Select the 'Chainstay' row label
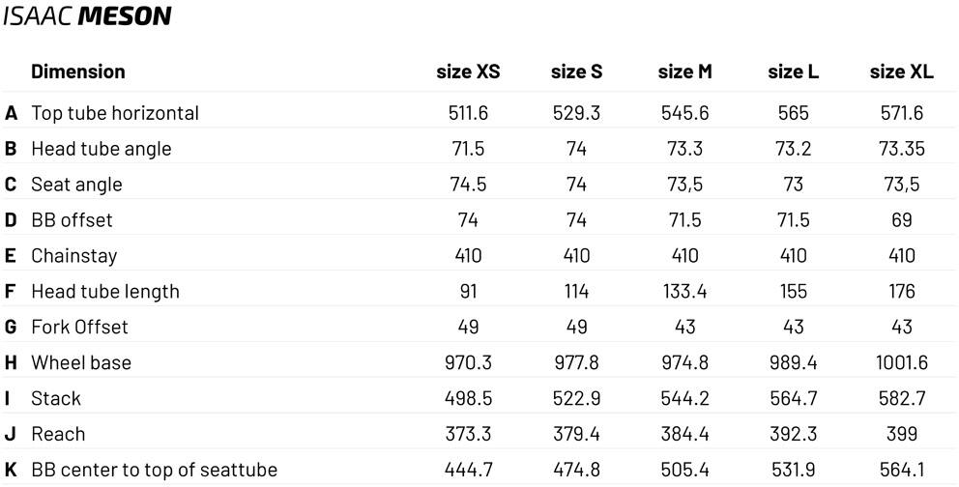 coord(73,256)
